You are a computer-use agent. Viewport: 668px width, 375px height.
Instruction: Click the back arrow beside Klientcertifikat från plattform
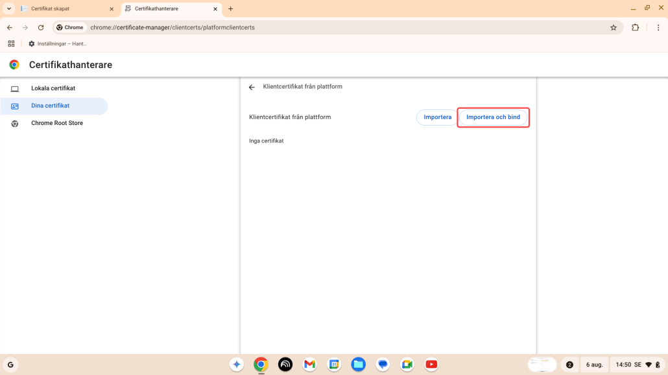(x=252, y=87)
